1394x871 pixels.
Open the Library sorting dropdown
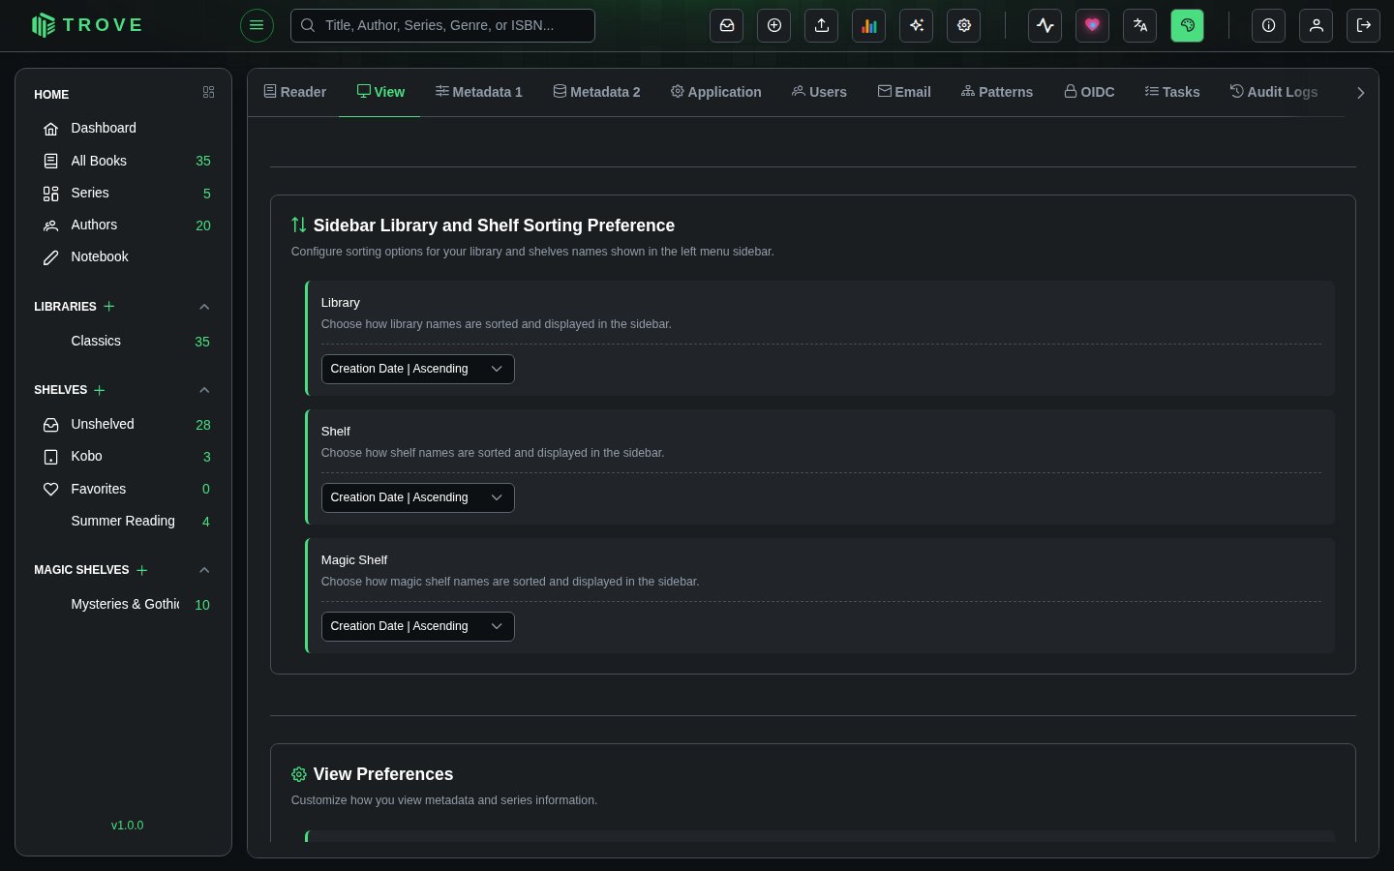coord(417,369)
